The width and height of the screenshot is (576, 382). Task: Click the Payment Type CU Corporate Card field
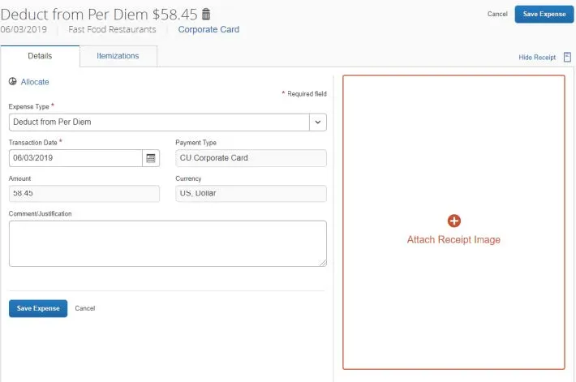(x=251, y=158)
